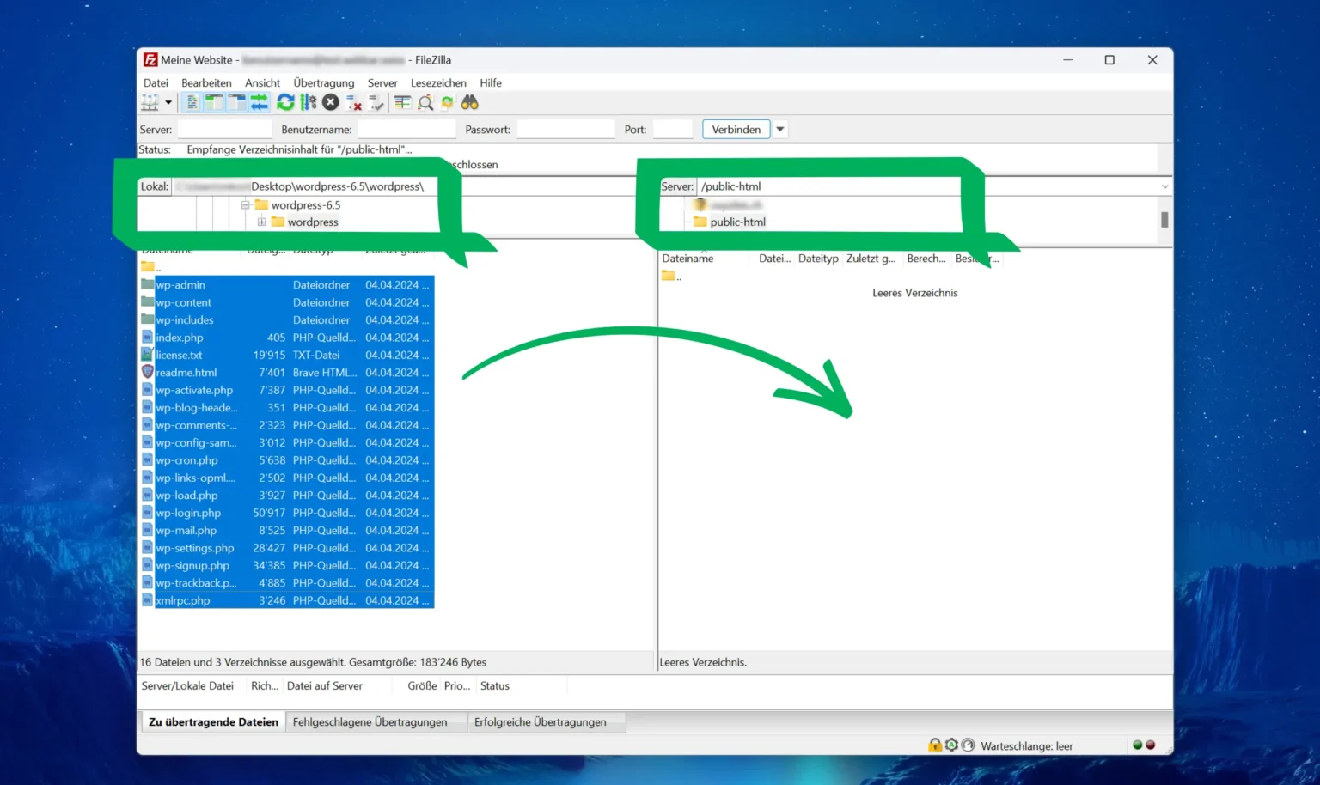Toggle the message log display
The height and width of the screenshot is (785, 1320).
(x=192, y=103)
